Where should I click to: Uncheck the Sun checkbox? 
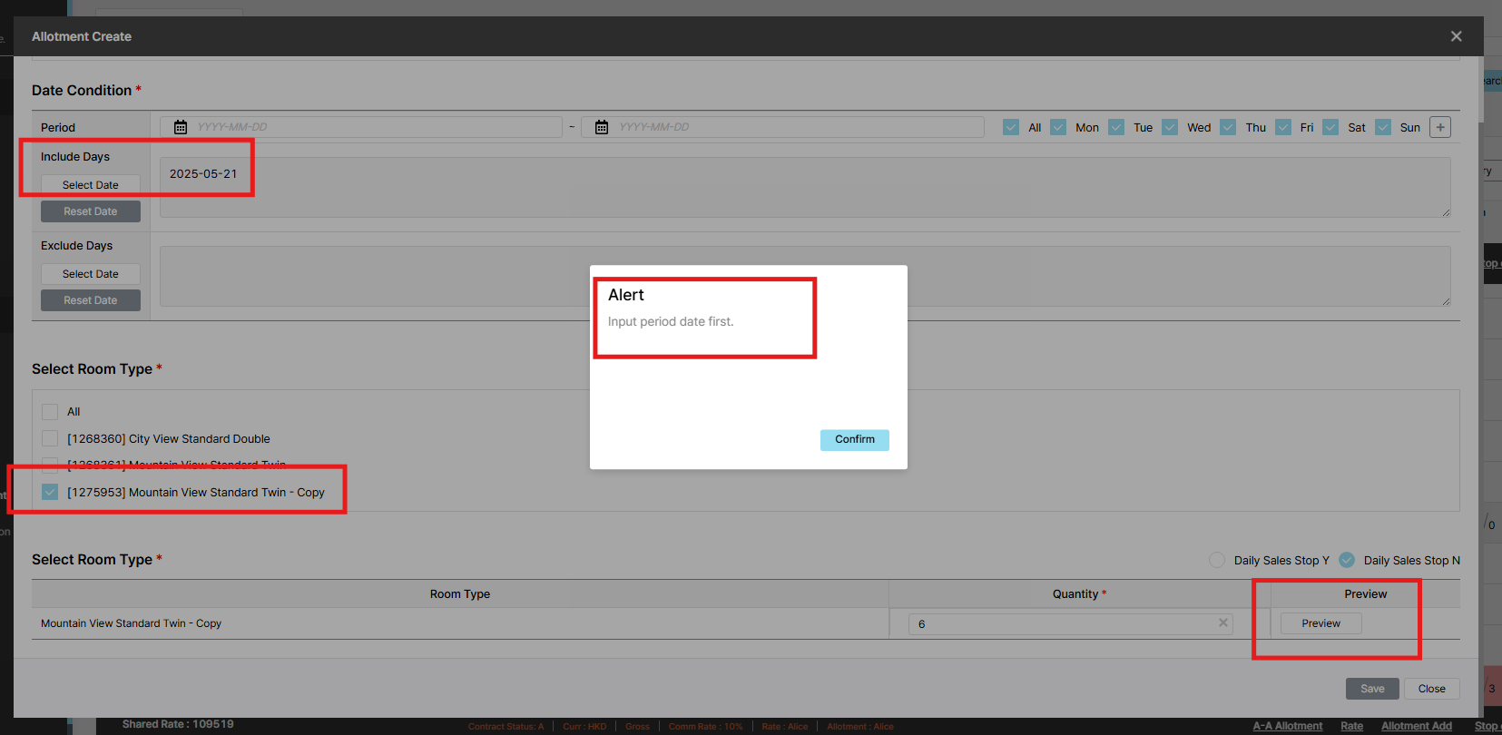click(x=1383, y=127)
